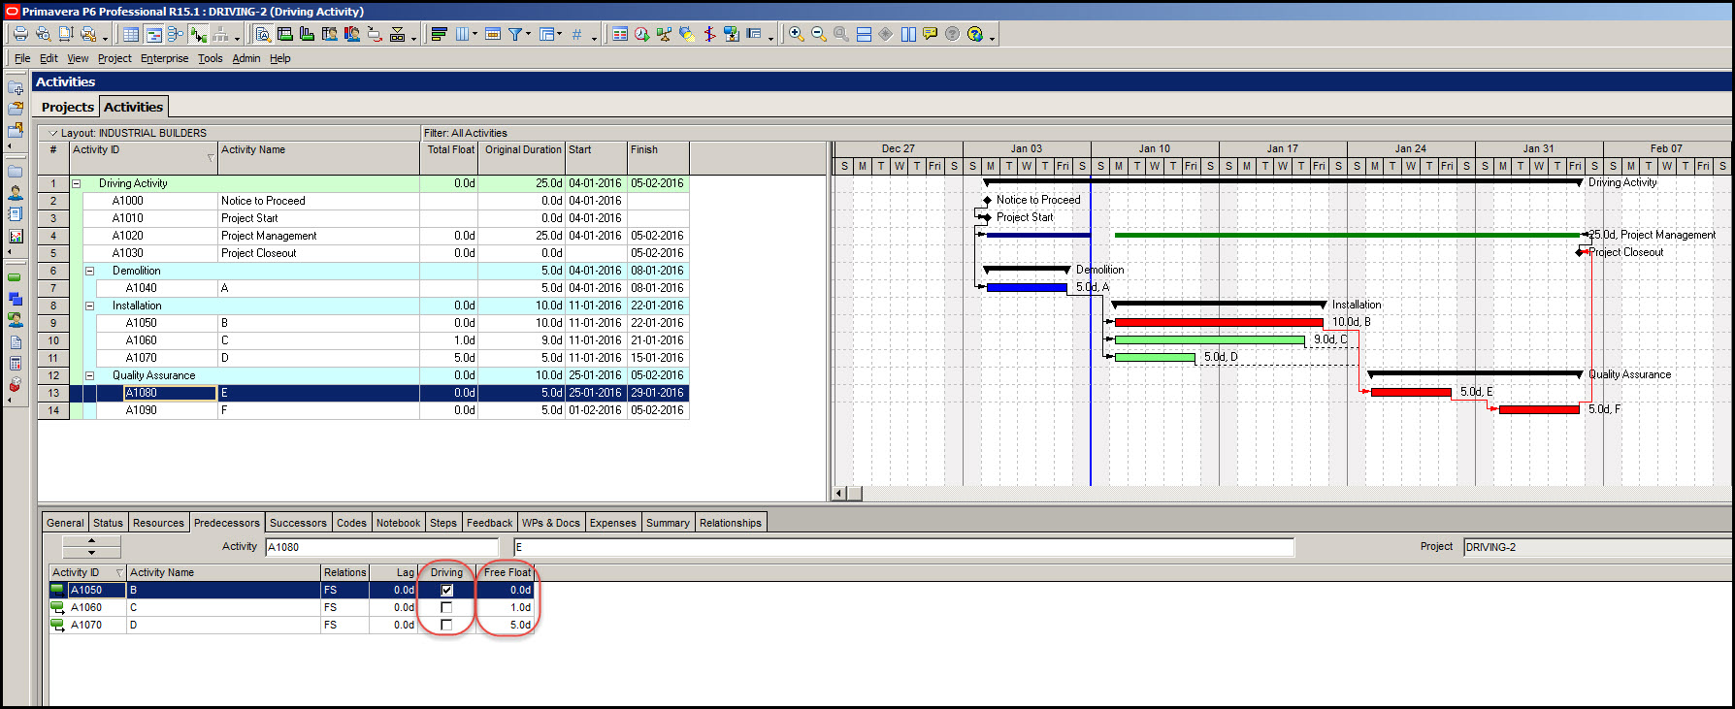1735x709 pixels.
Task: Click the Project field showing DRIVING-2
Action: (x=1596, y=547)
